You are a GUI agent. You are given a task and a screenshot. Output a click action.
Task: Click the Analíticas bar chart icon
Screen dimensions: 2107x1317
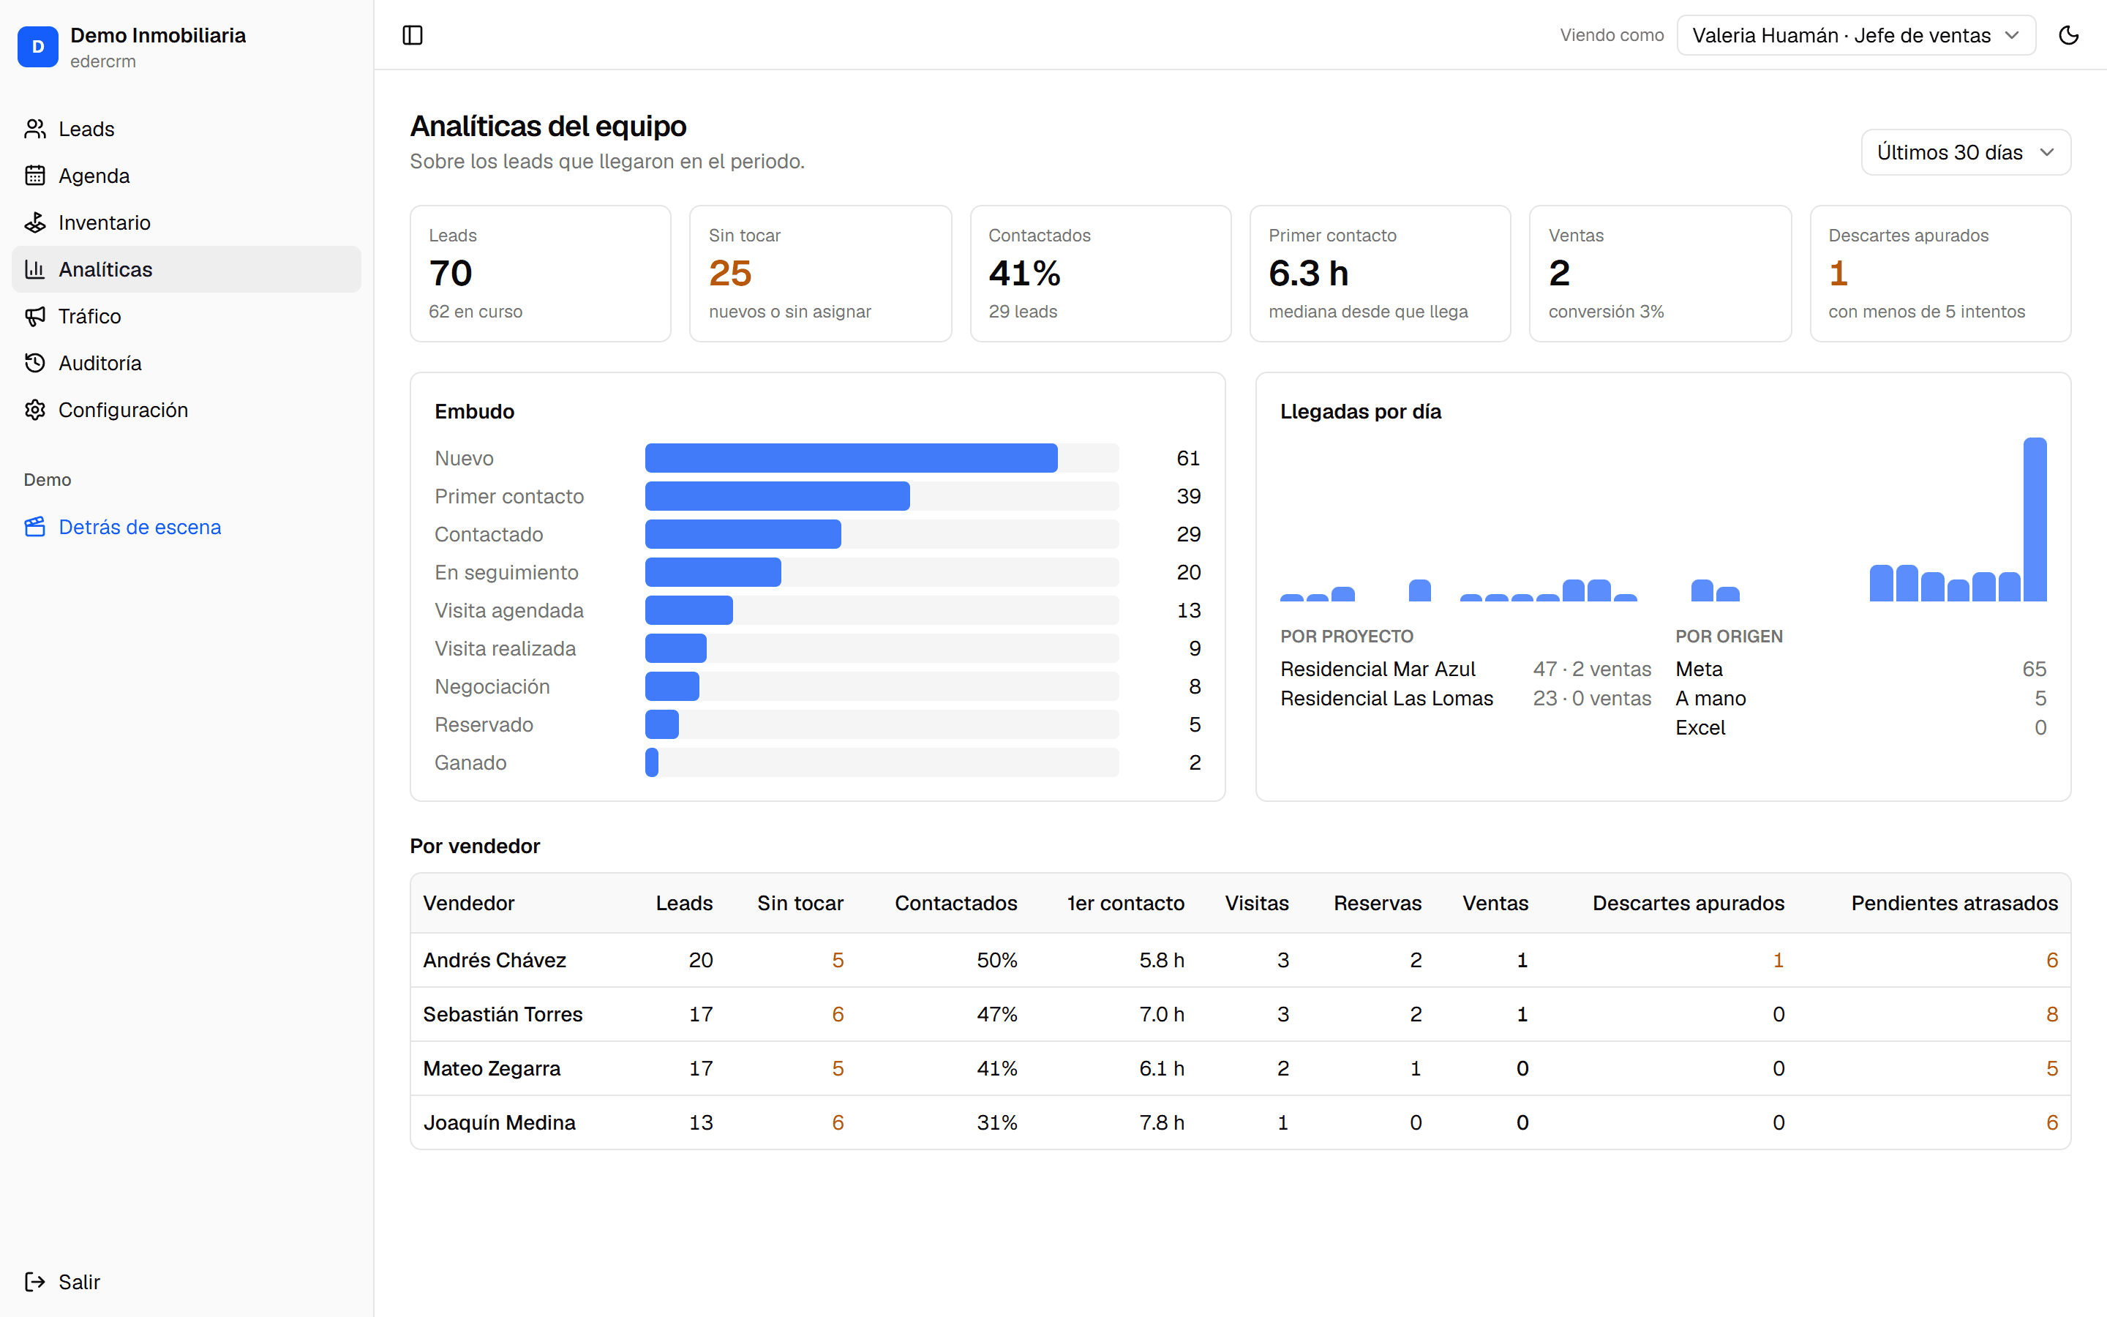coord(35,269)
